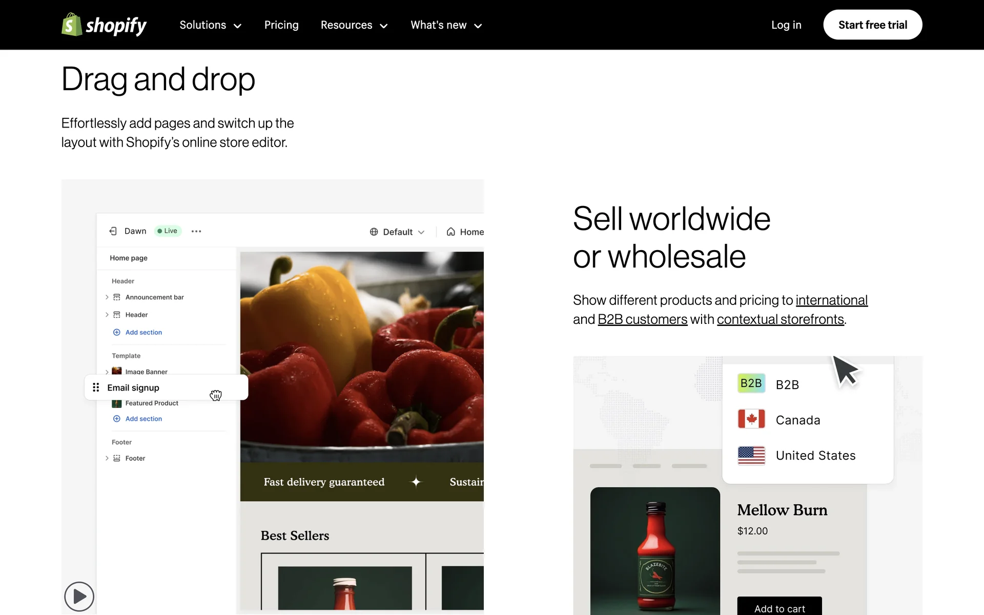Image resolution: width=984 pixels, height=615 pixels.
Task: Click the Home icon in editor
Action: (450, 232)
